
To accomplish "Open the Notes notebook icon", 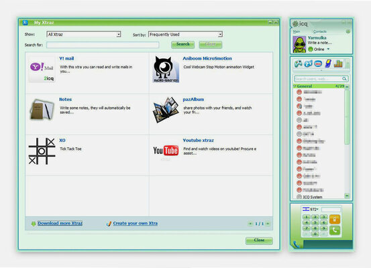I will 42,109.
